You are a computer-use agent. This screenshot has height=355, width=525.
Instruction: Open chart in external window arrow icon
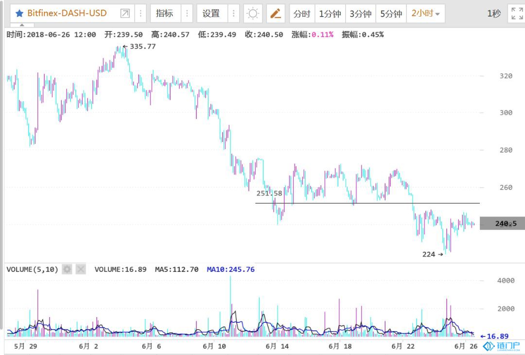click(125, 14)
